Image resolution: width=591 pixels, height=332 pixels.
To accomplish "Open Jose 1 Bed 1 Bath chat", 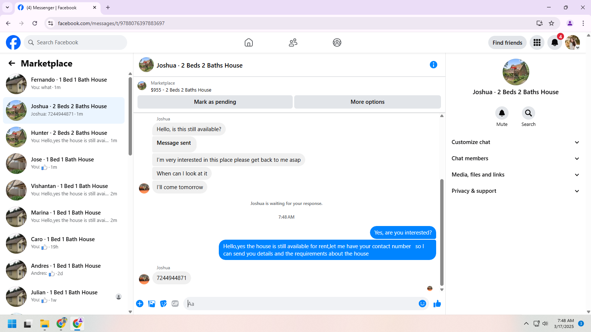I will pyautogui.click(x=64, y=164).
